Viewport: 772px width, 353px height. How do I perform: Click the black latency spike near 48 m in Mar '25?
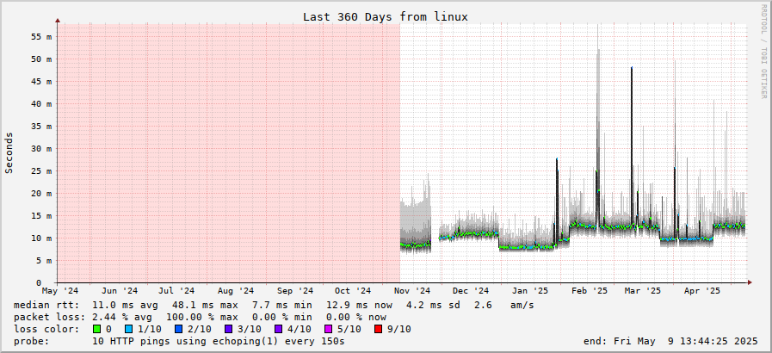[632, 146]
